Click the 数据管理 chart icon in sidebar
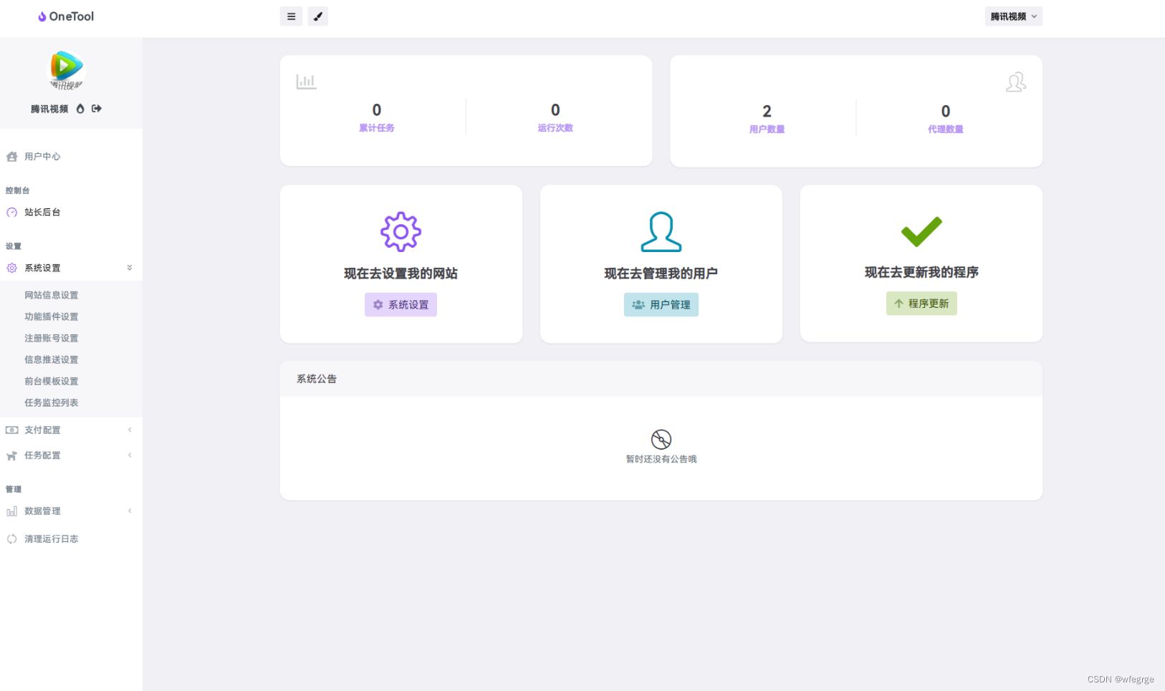This screenshot has width=1165, height=691. pyautogui.click(x=11, y=511)
